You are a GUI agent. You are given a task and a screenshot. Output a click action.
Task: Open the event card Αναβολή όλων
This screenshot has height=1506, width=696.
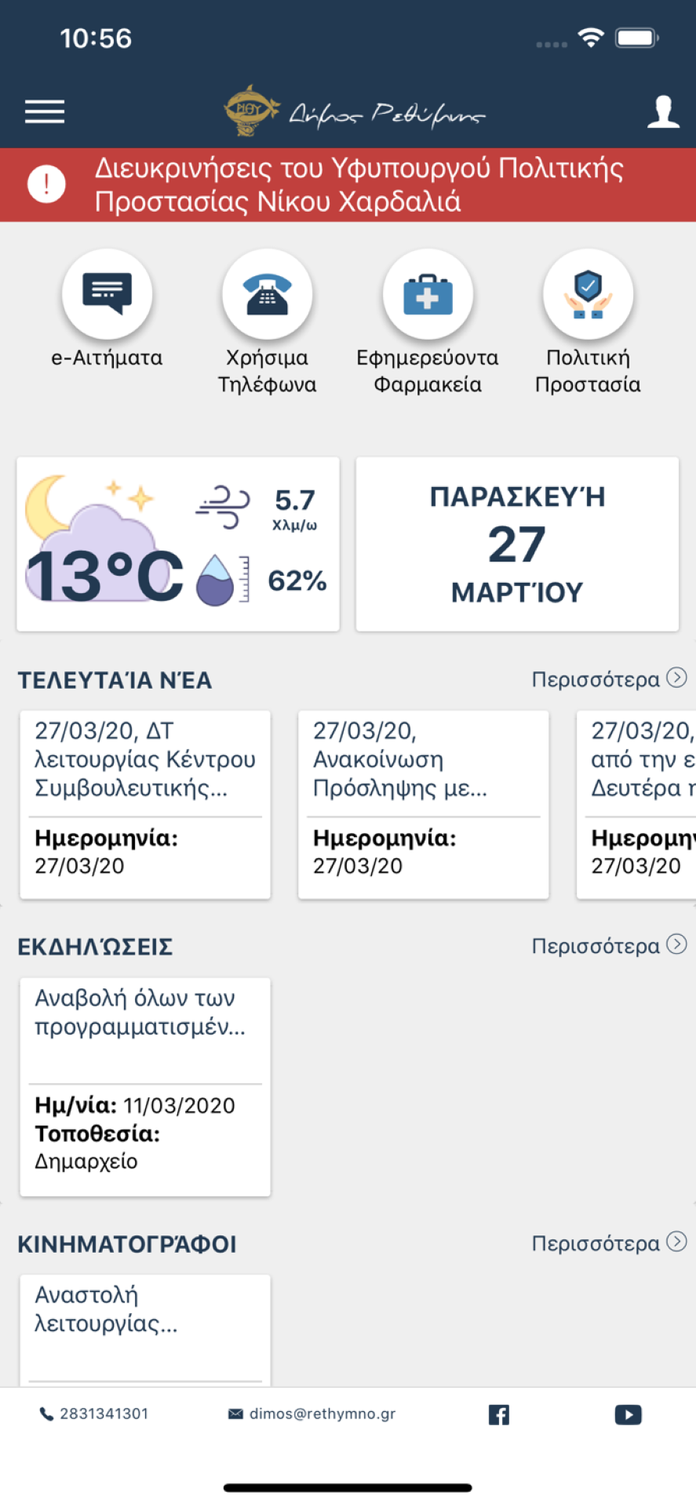pyautogui.click(x=145, y=1086)
